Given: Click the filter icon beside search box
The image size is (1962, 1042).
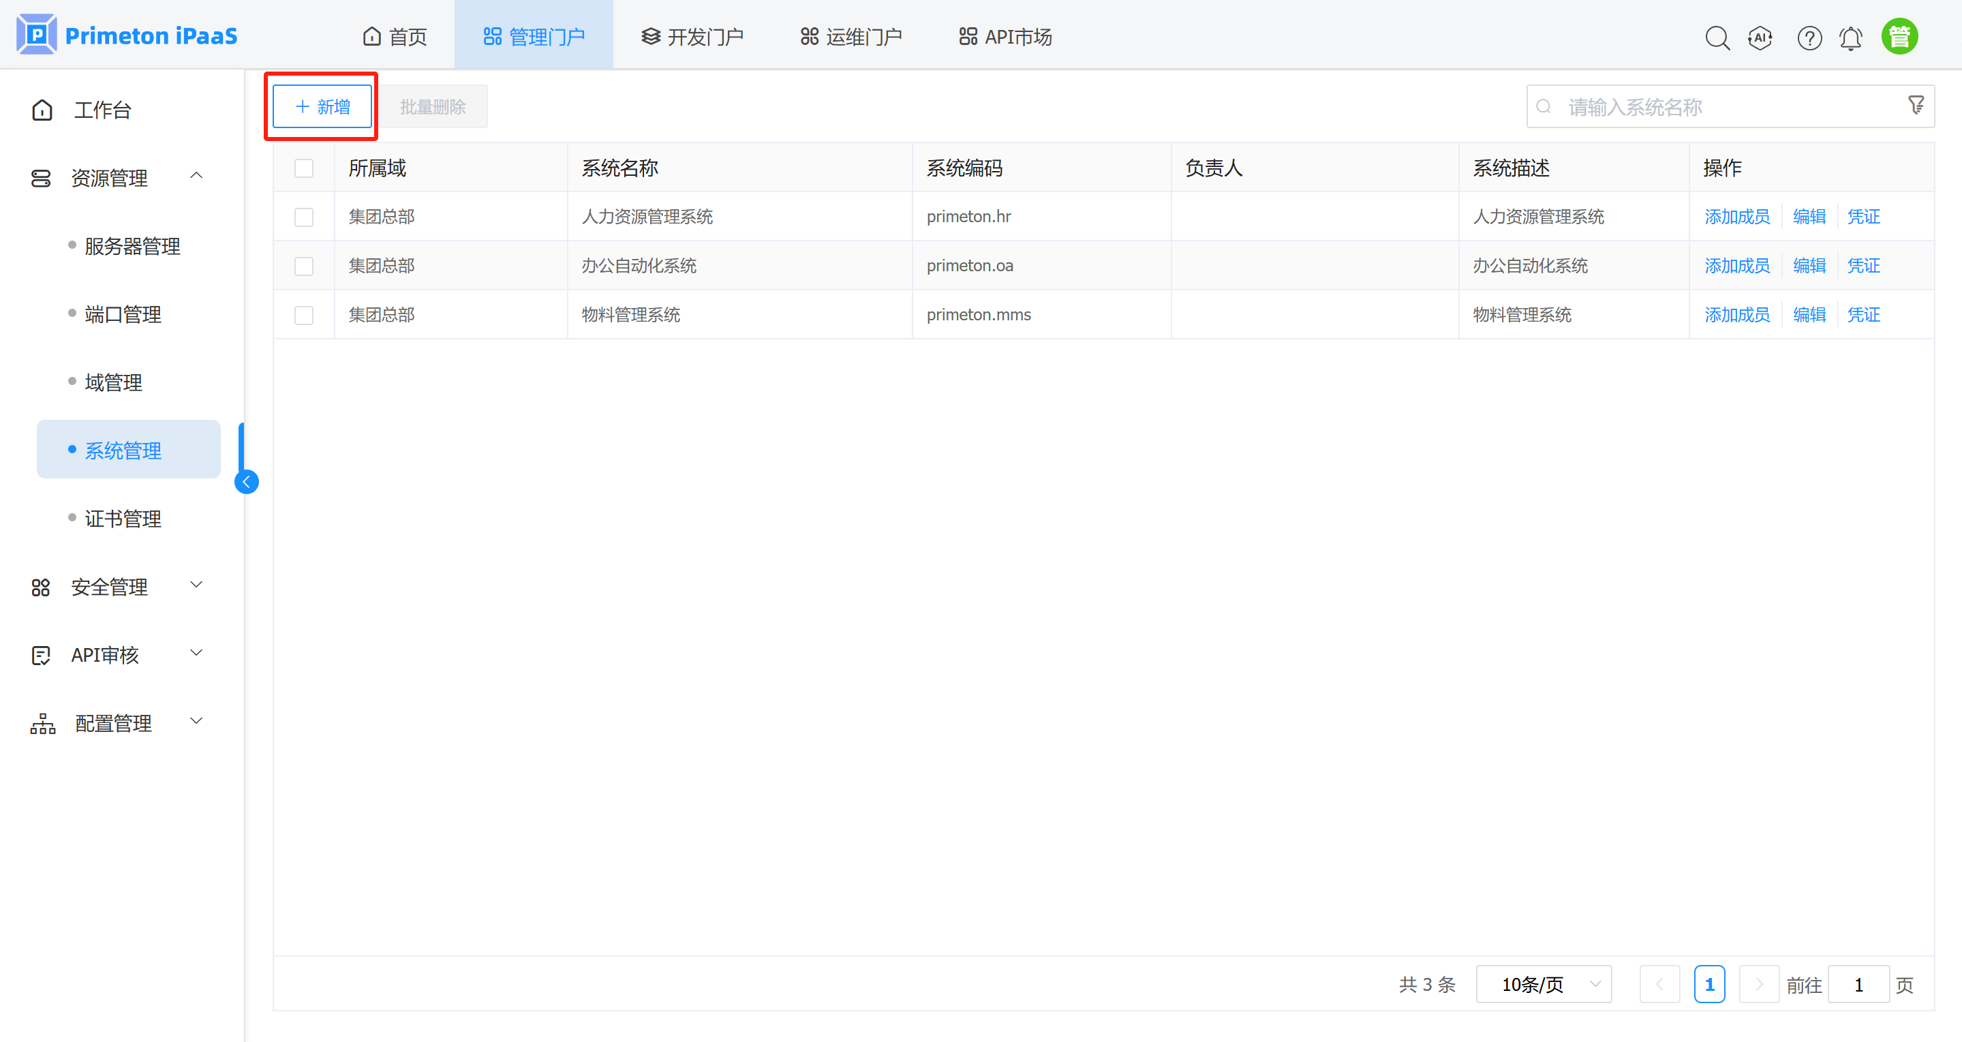Looking at the screenshot, I should pyautogui.click(x=1916, y=105).
